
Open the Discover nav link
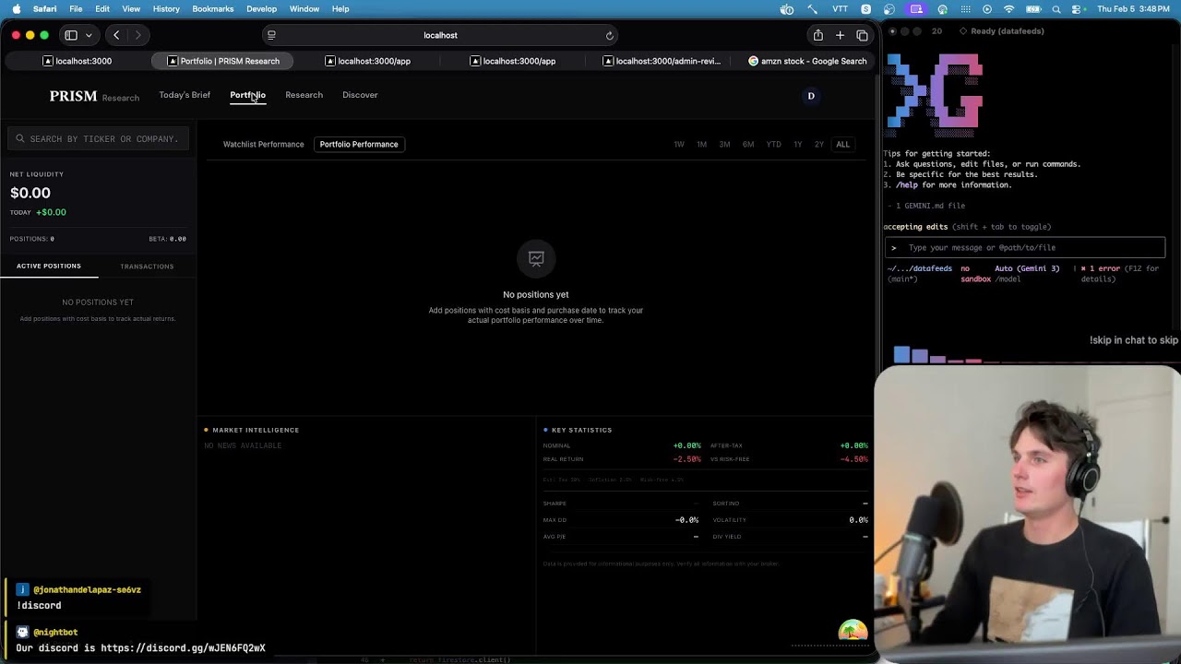[360, 95]
